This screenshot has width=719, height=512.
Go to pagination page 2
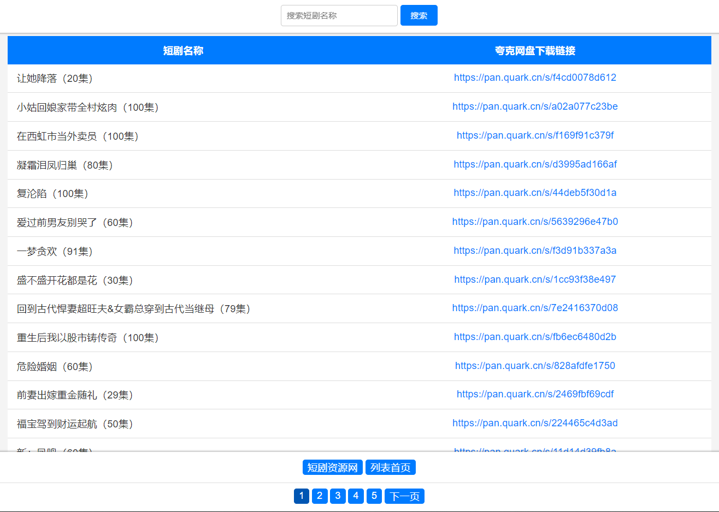pyautogui.click(x=320, y=496)
